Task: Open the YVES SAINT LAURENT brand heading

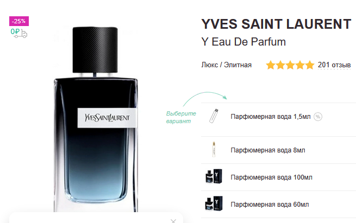Action: tap(276, 24)
